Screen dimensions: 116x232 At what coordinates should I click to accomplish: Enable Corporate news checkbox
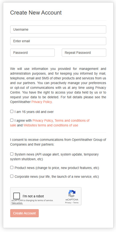pyautogui.click(x=12, y=176)
